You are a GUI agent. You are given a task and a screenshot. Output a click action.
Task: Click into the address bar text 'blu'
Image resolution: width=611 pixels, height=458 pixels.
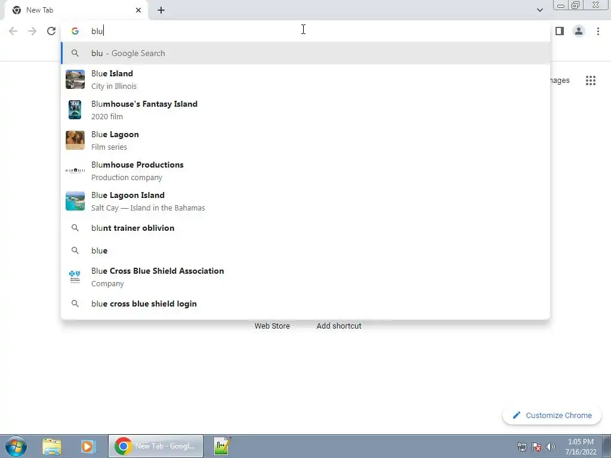click(97, 31)
